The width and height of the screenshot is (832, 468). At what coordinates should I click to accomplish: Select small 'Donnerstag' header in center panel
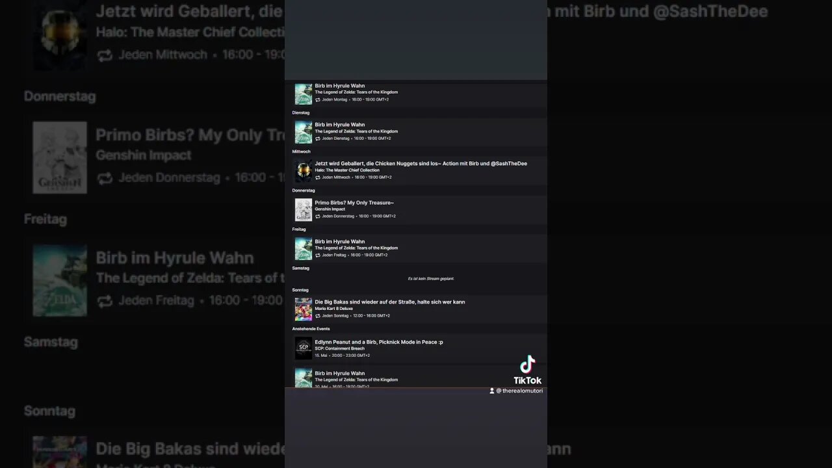point(304,190)
